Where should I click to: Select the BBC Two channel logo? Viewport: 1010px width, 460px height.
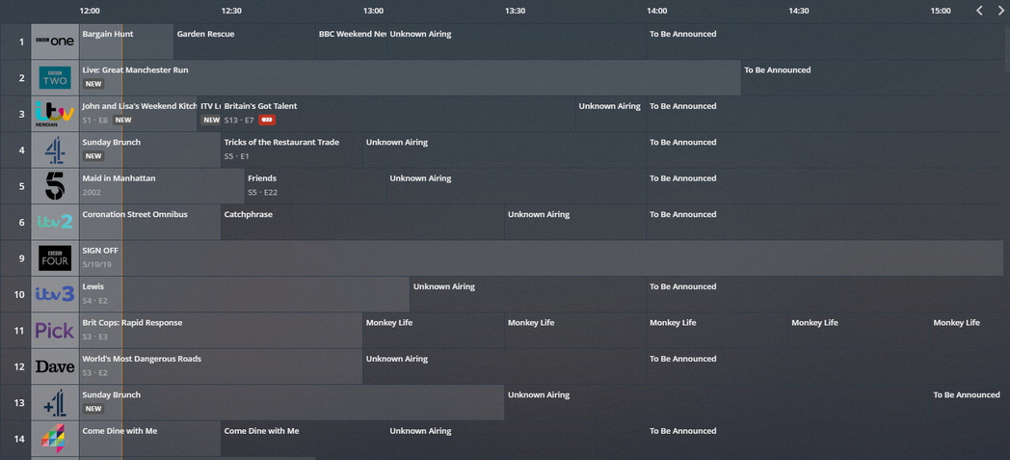(55, 78)
